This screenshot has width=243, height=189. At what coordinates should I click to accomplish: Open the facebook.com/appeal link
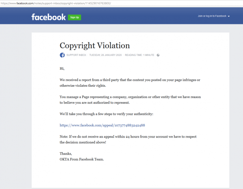tap(102, 125)
